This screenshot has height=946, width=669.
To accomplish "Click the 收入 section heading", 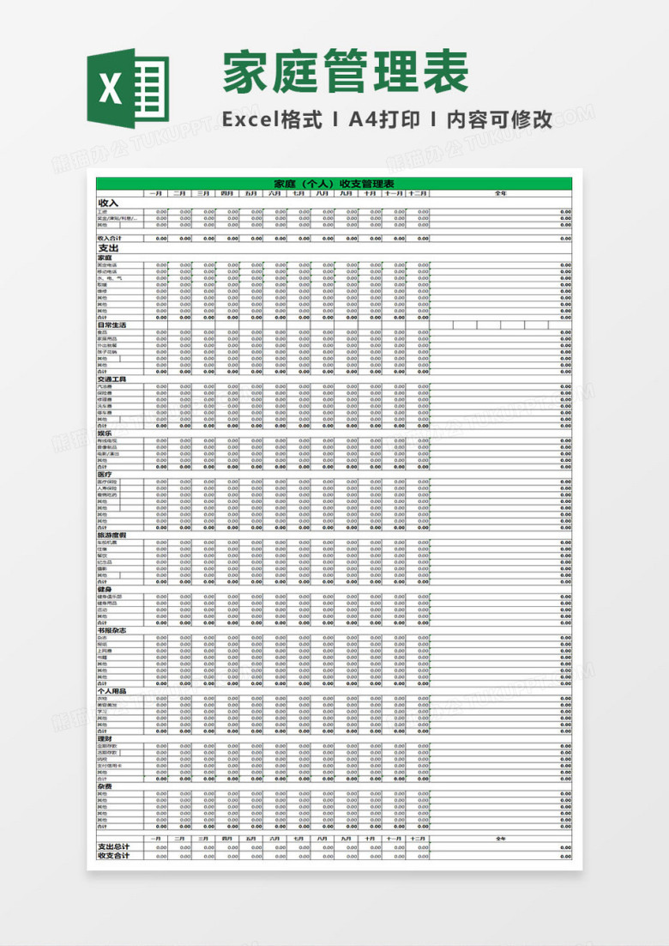I will 108,203.
